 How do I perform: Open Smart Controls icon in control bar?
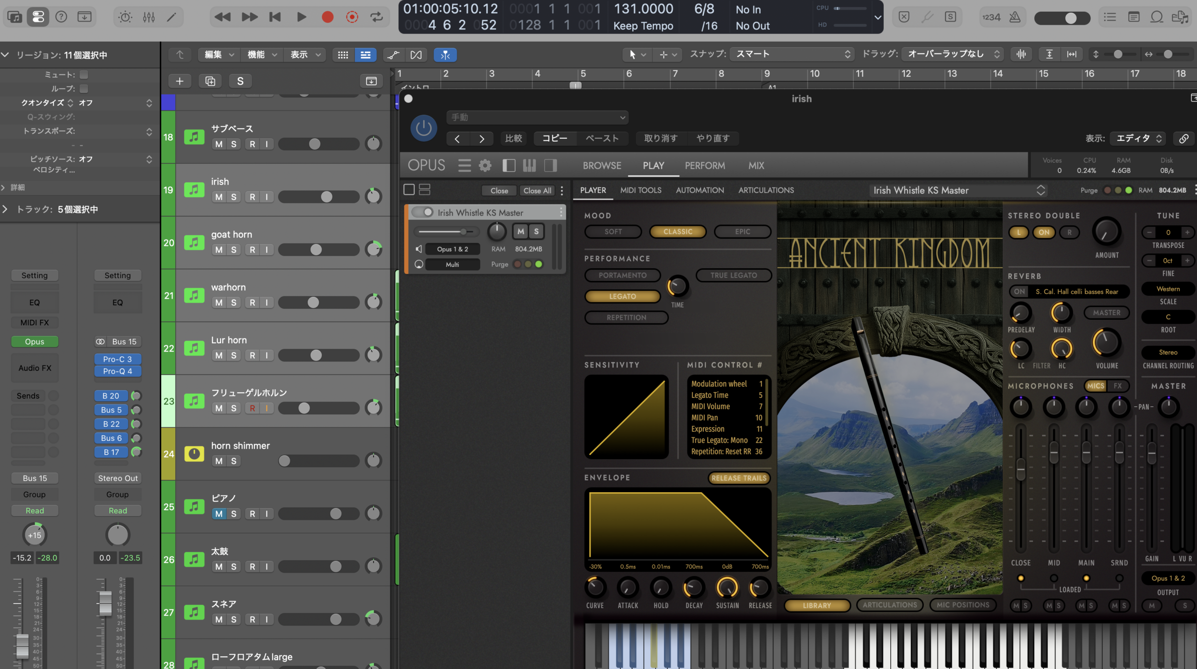125,17
